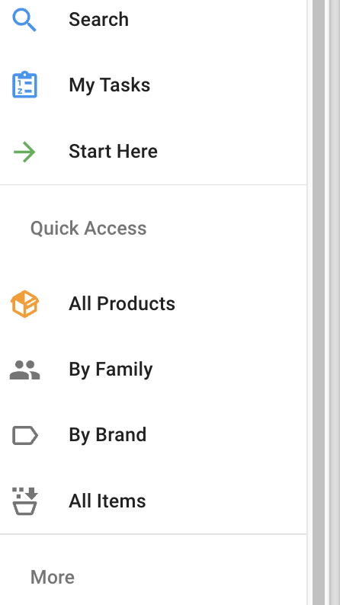Click the dark gray vertical scrollbar thumb
The image size is (340, 605).
pyautogui.click(x=319, y=302)
